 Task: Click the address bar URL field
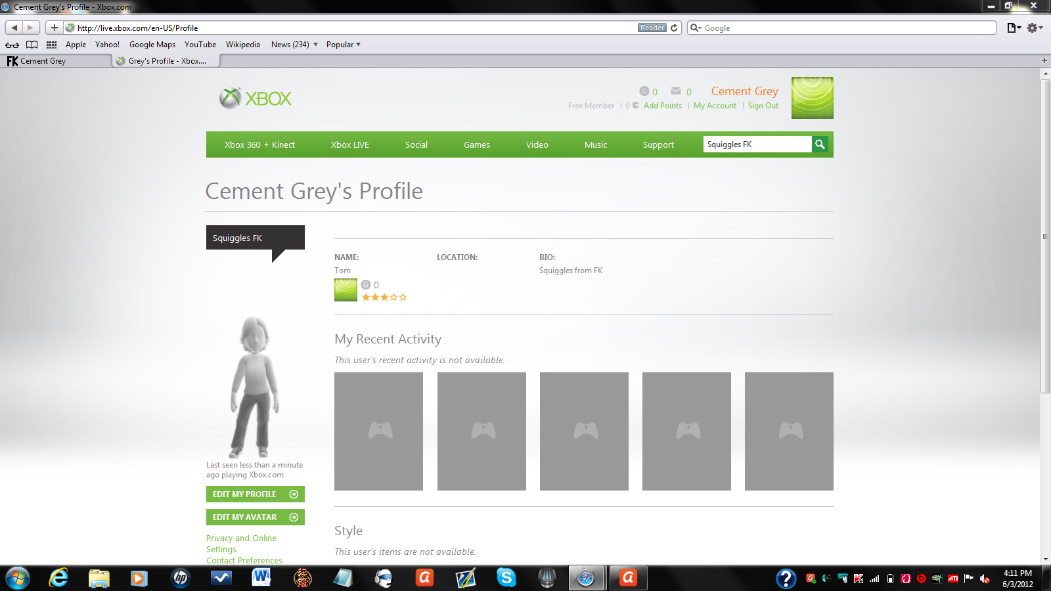(355, 28)
